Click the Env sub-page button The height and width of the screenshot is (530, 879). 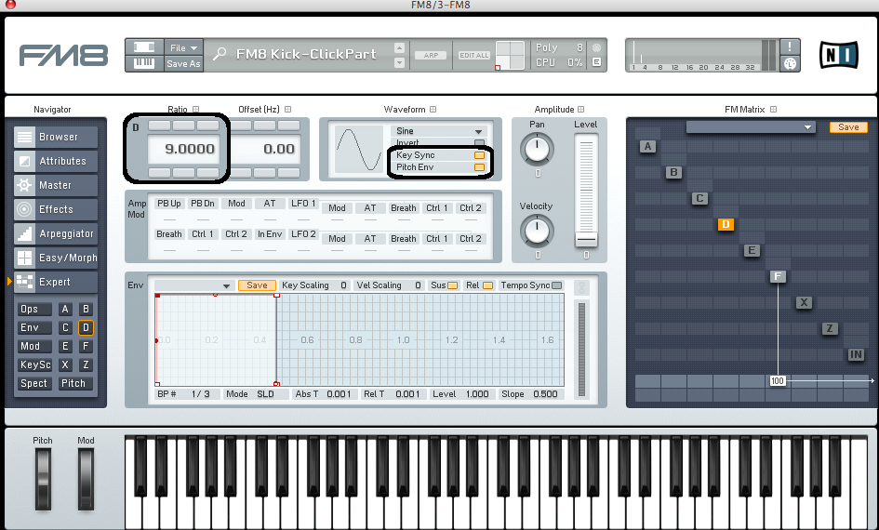point(34,327)
